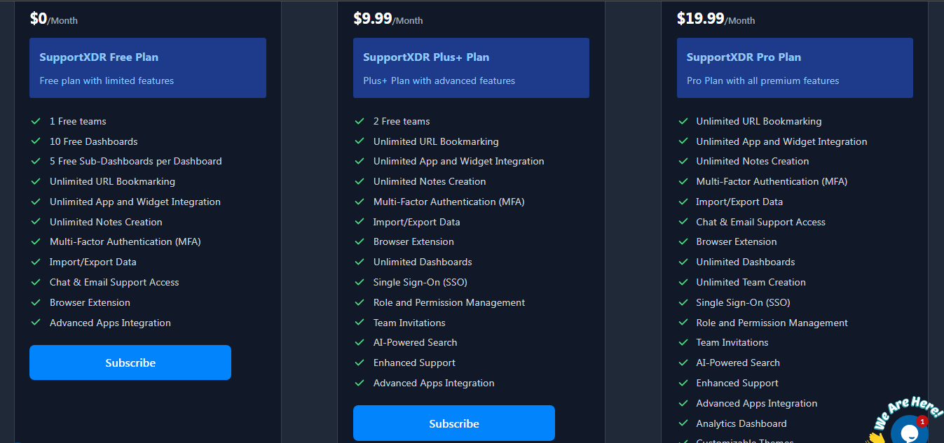
Task: Click checkmark beside Plus+ plan "Single Sign-On (SSO)"
Action: pyautogui.click(x=360, y=282)
